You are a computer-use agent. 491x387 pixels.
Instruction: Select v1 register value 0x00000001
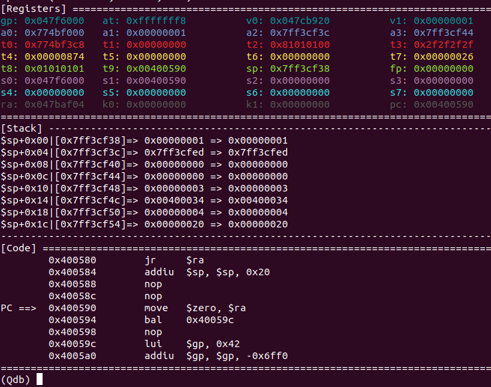pyautogui.click(x=443, y=21)
